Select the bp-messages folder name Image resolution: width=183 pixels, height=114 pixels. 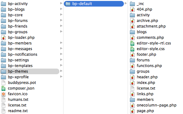(x=20, y=49)
